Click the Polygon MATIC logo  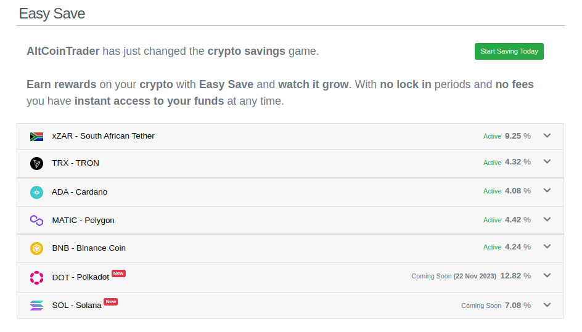point(36,221)
